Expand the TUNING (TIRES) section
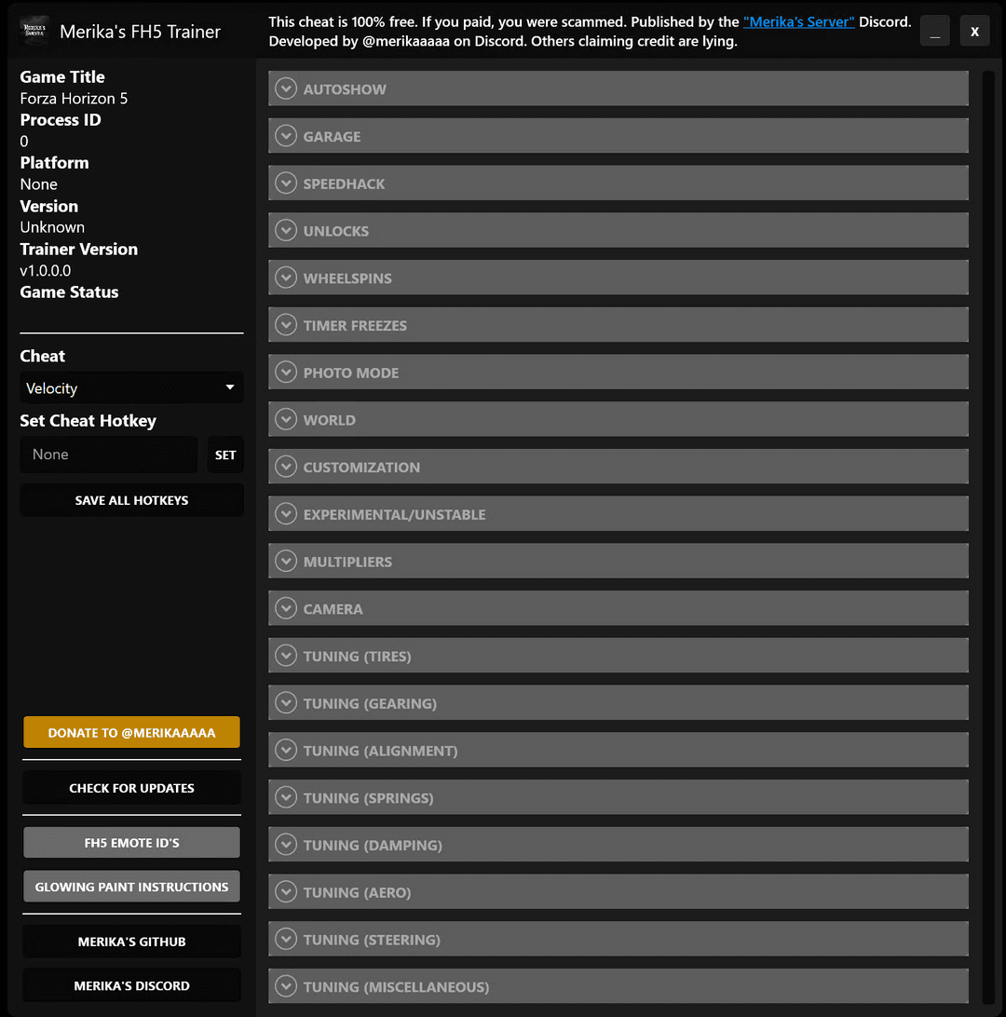Screen dimensions: 1006x1017 click(619, 657)
